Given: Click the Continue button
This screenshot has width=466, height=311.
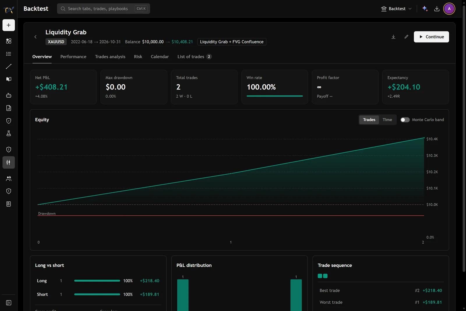Looking at the screenshot, I should pyautogui.click(x=431, y=37).
